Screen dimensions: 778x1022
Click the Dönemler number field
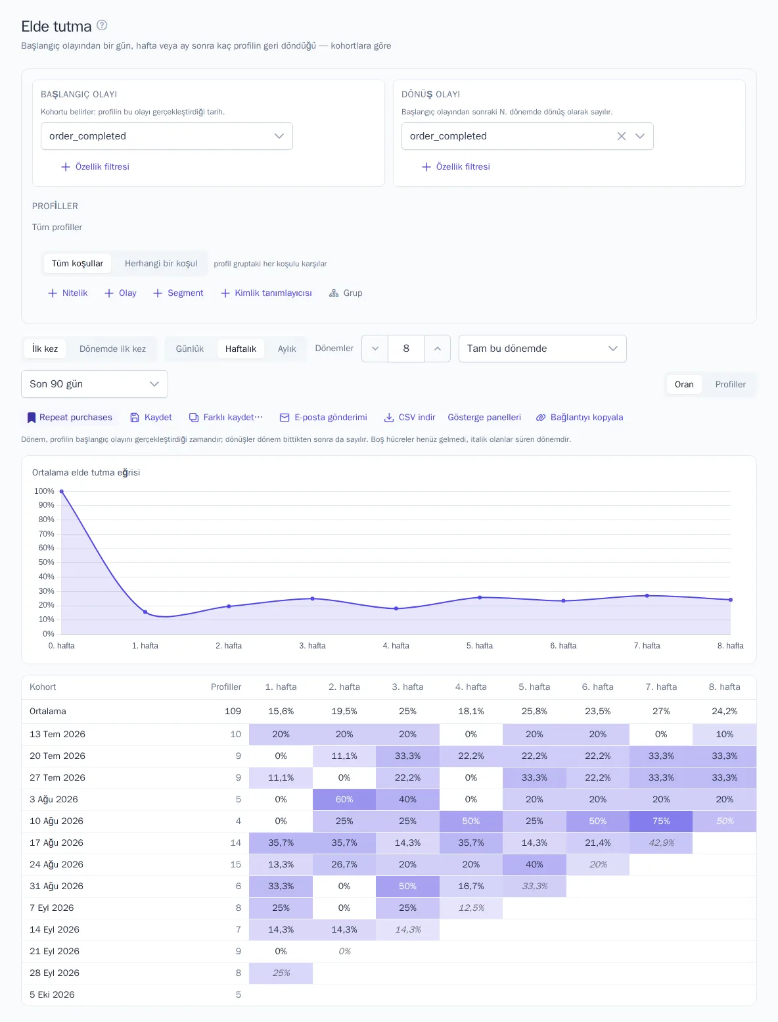(x=406, y=349)
